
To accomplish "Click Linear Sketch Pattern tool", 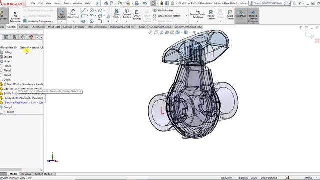I will pyautogui.click(x=167, y=16).
